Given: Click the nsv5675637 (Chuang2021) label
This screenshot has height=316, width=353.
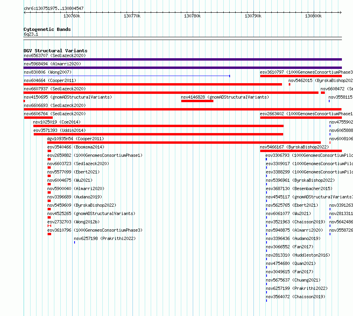Looking at the screenshot, I should pyautogui.click(x=293, y=280).
